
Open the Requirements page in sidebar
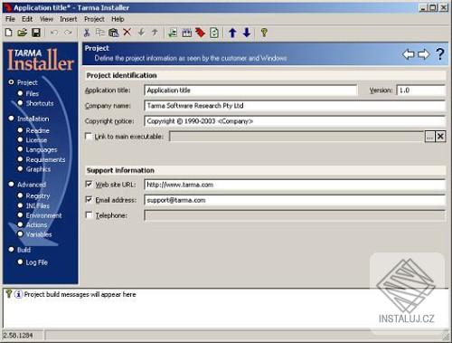click(45, 159)
